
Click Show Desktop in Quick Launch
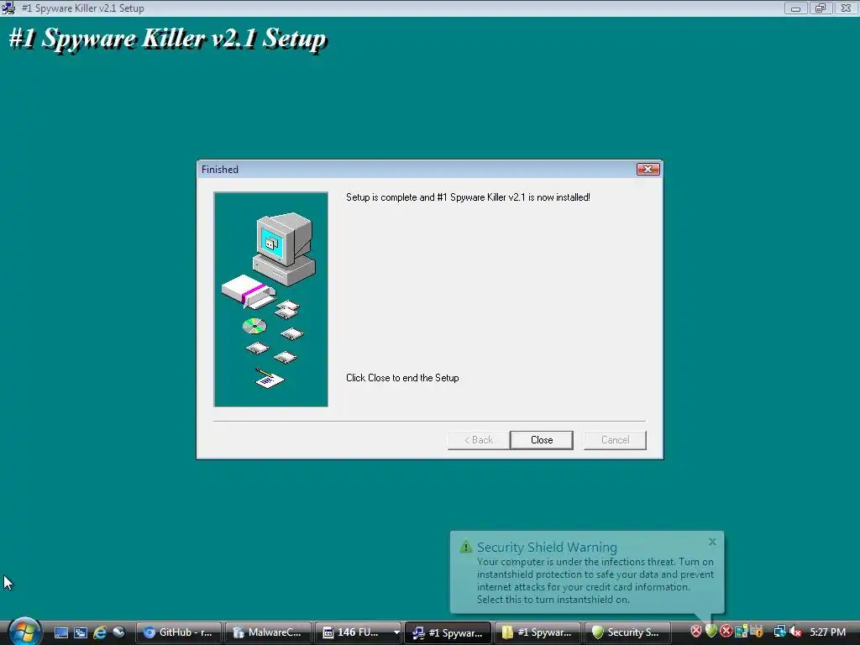(x=60, y=632)
